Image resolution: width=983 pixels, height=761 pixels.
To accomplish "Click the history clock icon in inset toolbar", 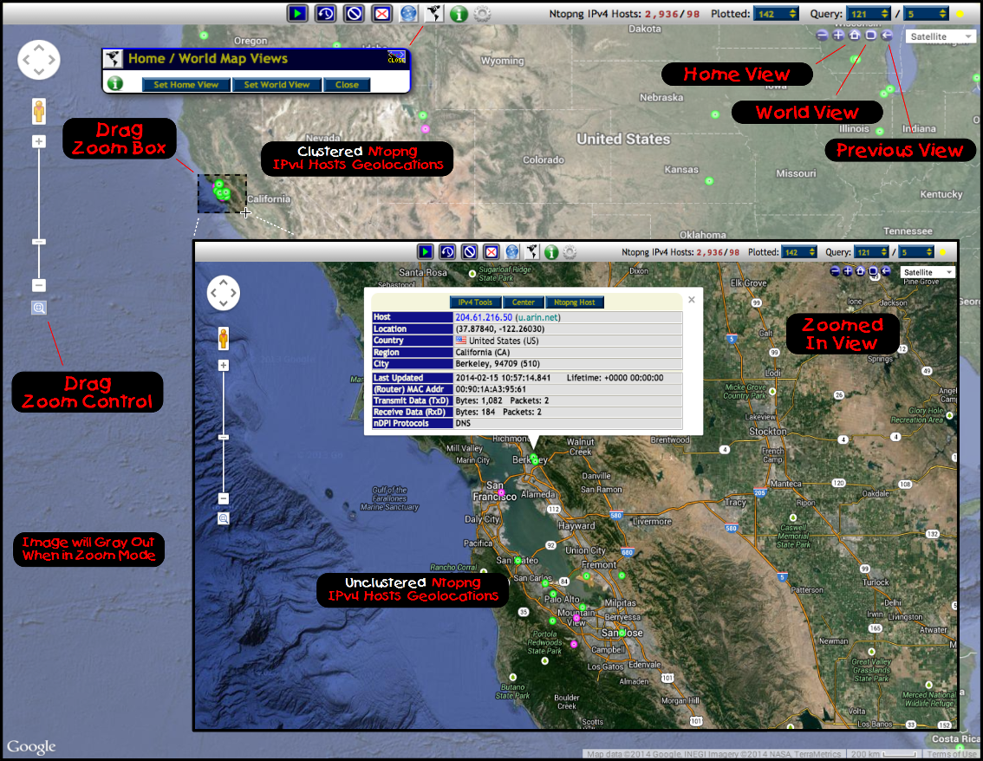I will 447,252.
